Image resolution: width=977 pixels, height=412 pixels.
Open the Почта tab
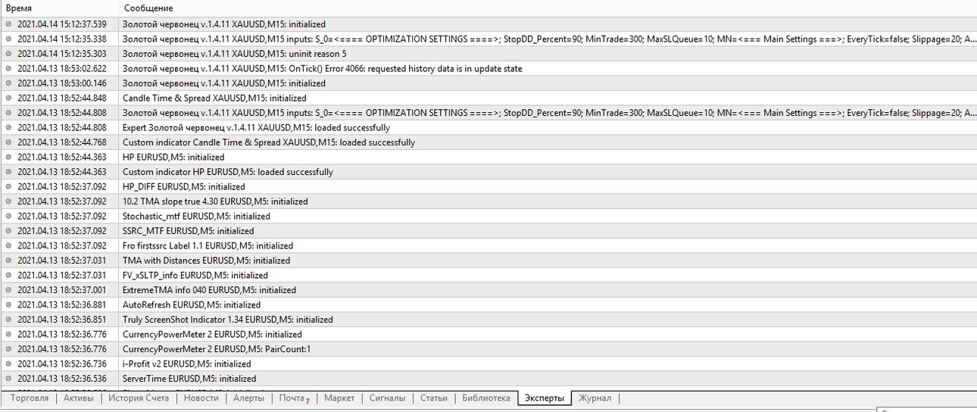294,398
